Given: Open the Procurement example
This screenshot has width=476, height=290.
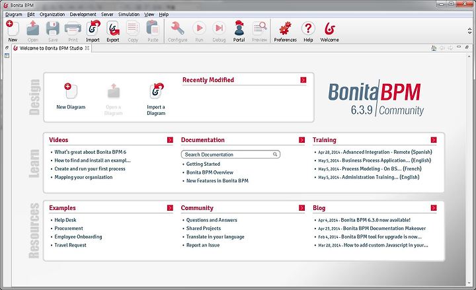Looking at the screenshot, I should click(x=69, y=228).
